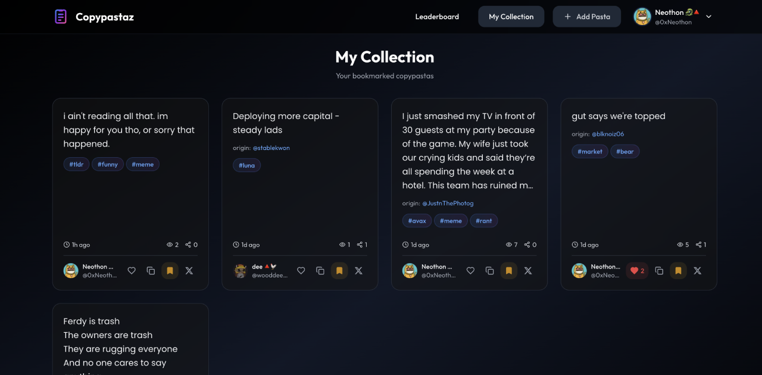The image size is (762, 375).
Task: Click the "My Collection" page heading
Action: [x=385, y=57]
